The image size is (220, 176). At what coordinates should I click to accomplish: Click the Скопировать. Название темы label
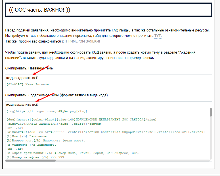[x=29, y=68]
